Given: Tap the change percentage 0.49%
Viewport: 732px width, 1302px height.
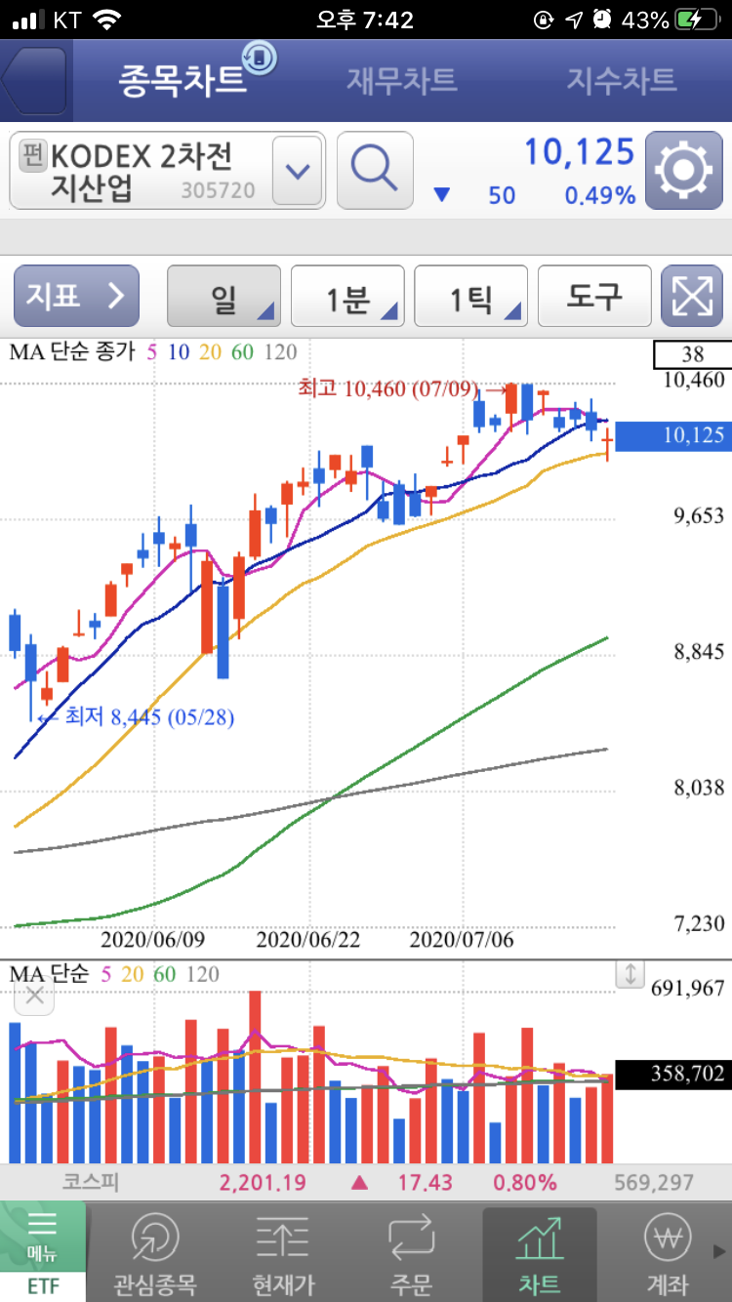Looking at the screenshot, I should pyautogui.click(x=600, y=195).
